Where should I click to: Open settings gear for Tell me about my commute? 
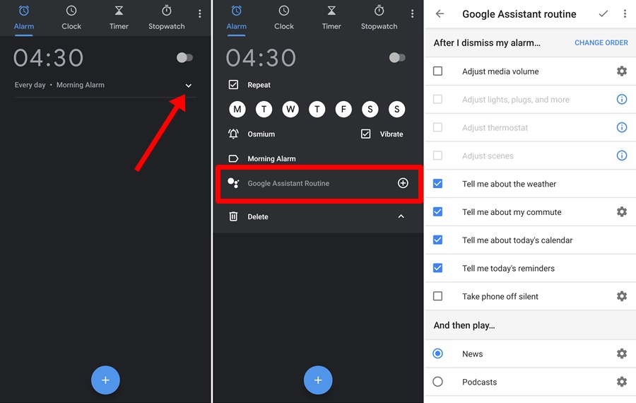point(621,212)
